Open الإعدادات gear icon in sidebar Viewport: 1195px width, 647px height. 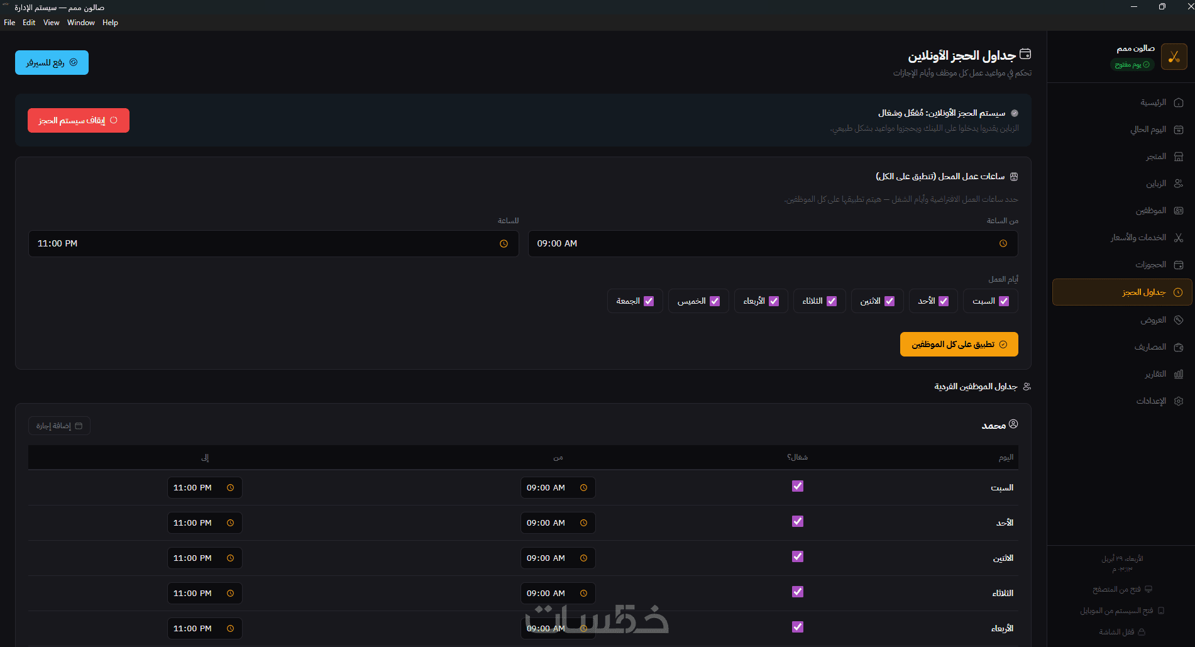tap(1179, 401)
